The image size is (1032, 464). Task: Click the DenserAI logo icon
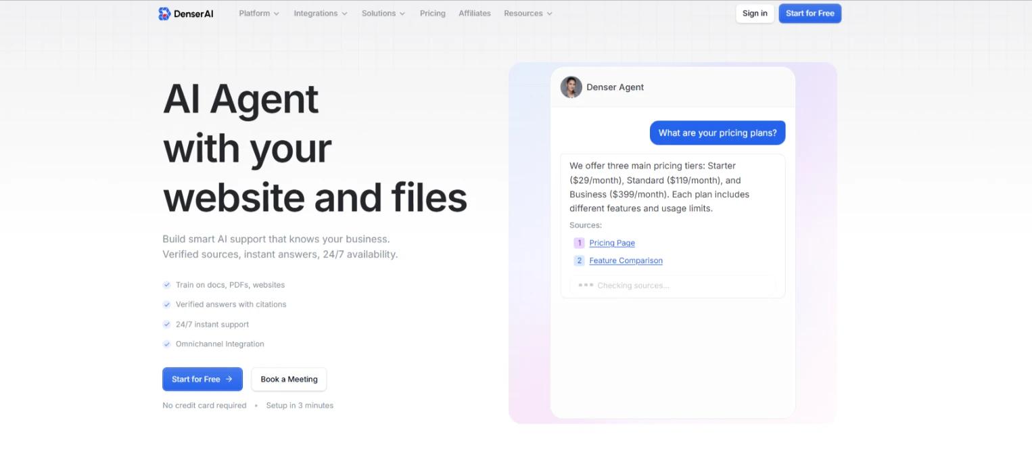164,13
